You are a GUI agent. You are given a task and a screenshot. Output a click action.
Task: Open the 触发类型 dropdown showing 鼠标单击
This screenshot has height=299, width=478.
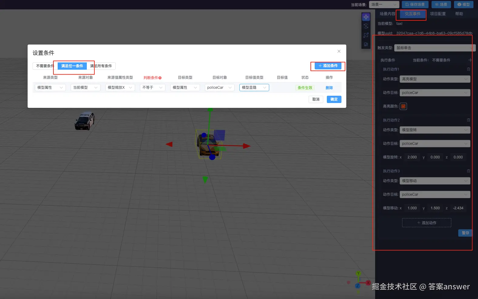[435, 48]
